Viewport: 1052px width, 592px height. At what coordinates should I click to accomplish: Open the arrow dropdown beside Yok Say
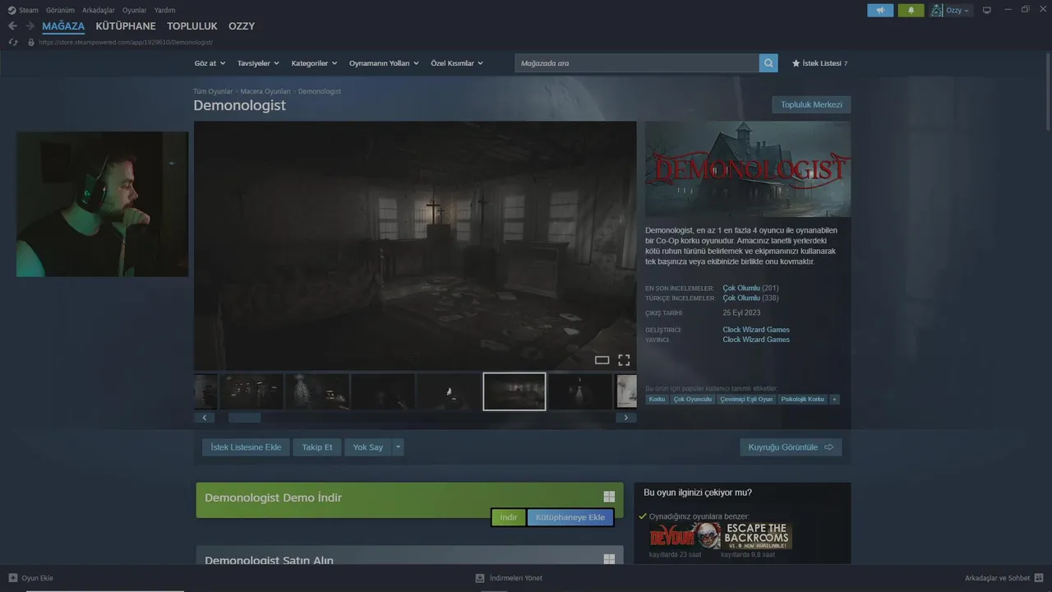[x=398, y=447]
